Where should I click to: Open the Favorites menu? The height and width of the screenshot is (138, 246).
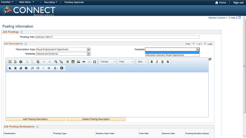tap(7, 2)
